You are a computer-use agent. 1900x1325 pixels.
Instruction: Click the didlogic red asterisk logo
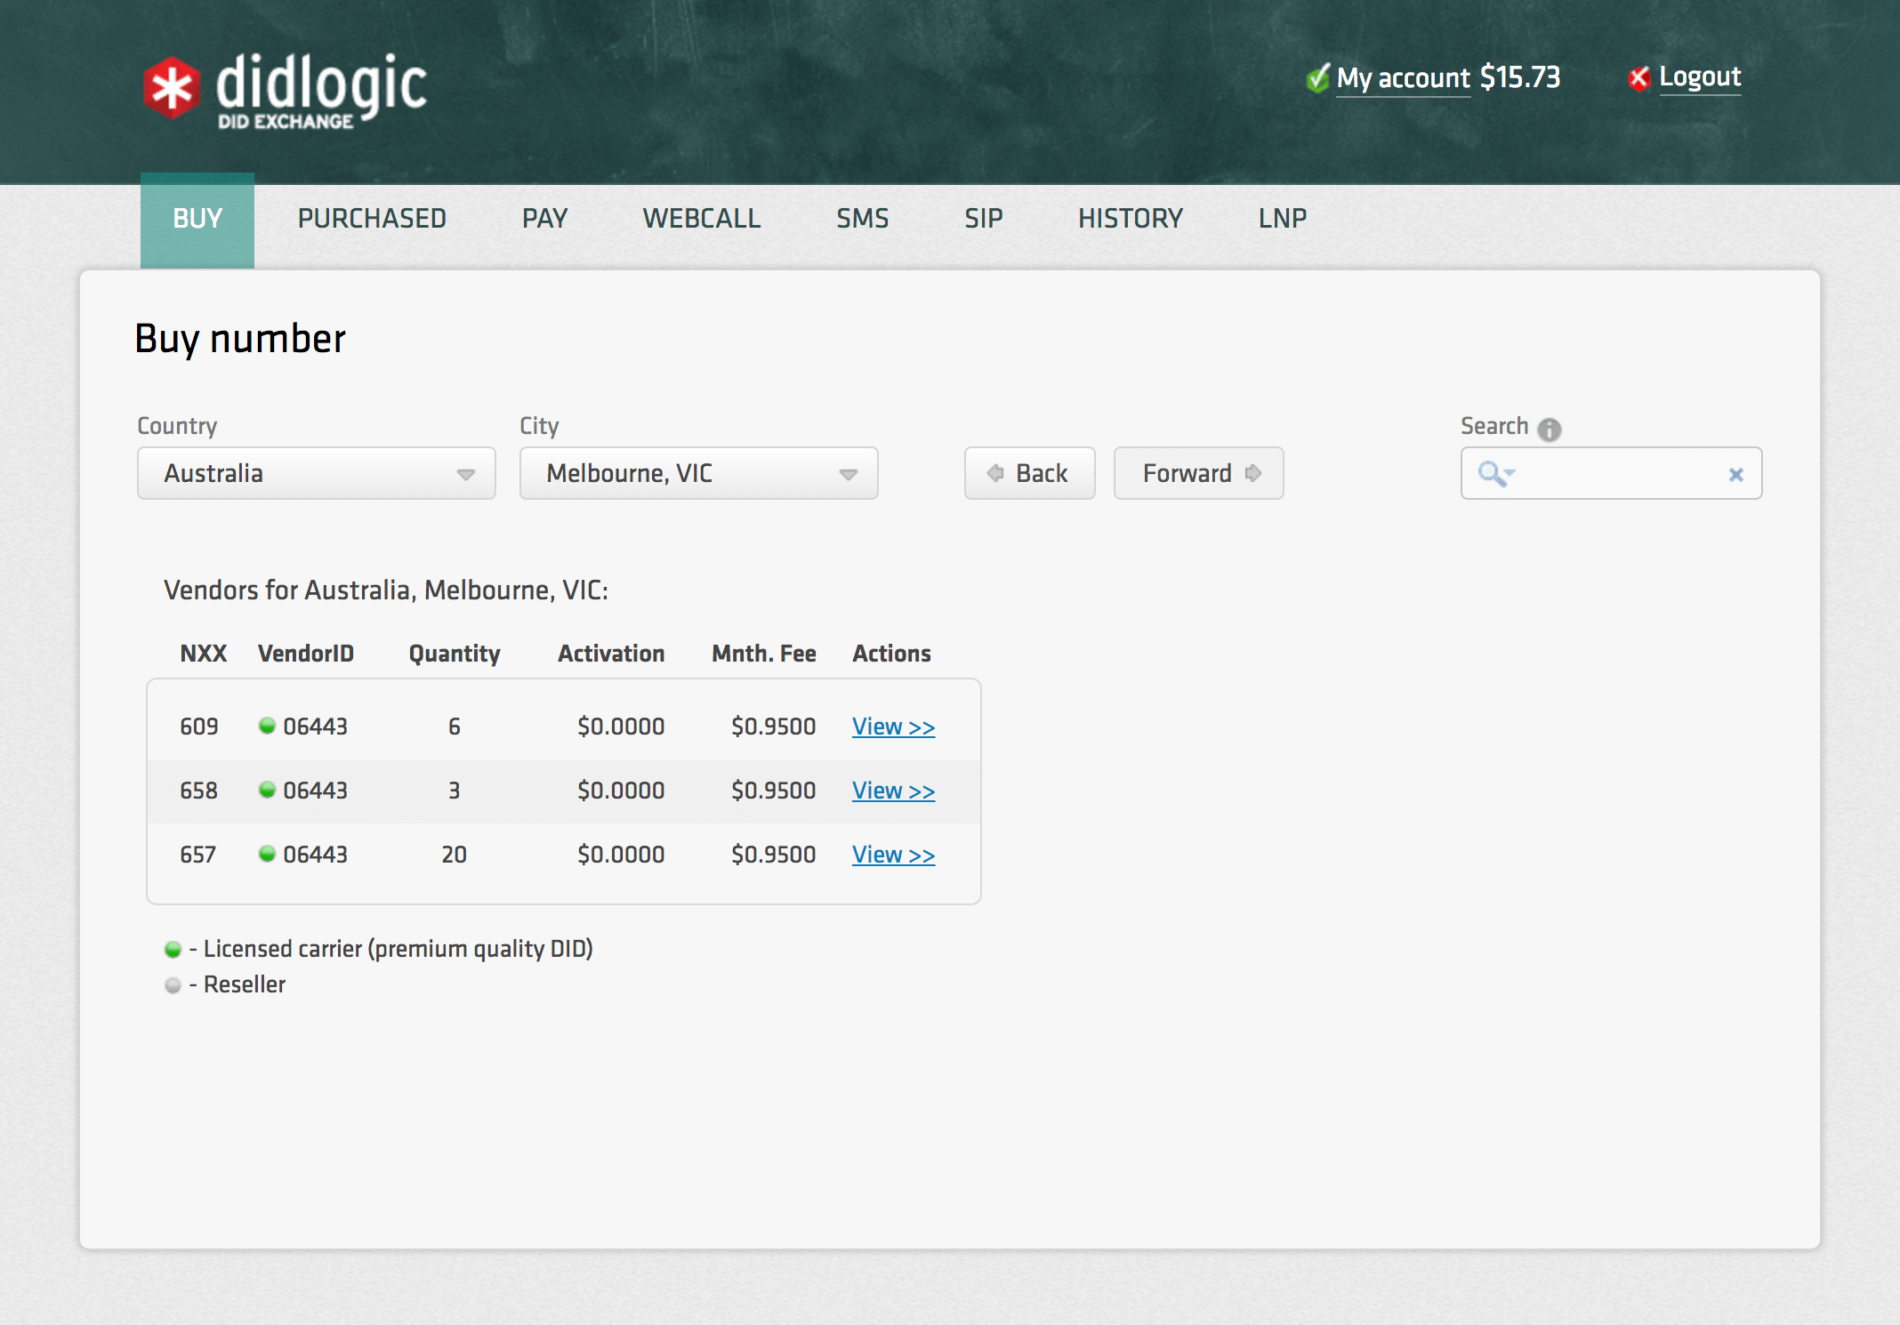coord(172,88)
